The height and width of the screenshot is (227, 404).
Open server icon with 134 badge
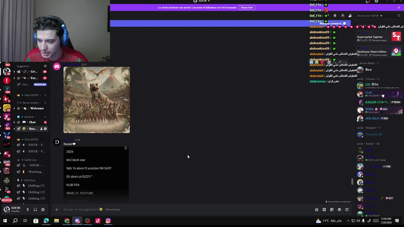pyautogui.click(x=7, y=90)
